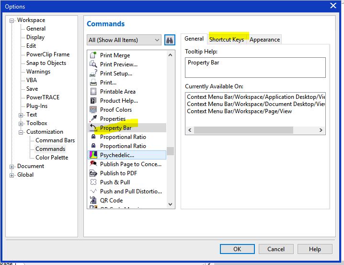
Task: Click the Print... printer icon
Action: [93, 82]
